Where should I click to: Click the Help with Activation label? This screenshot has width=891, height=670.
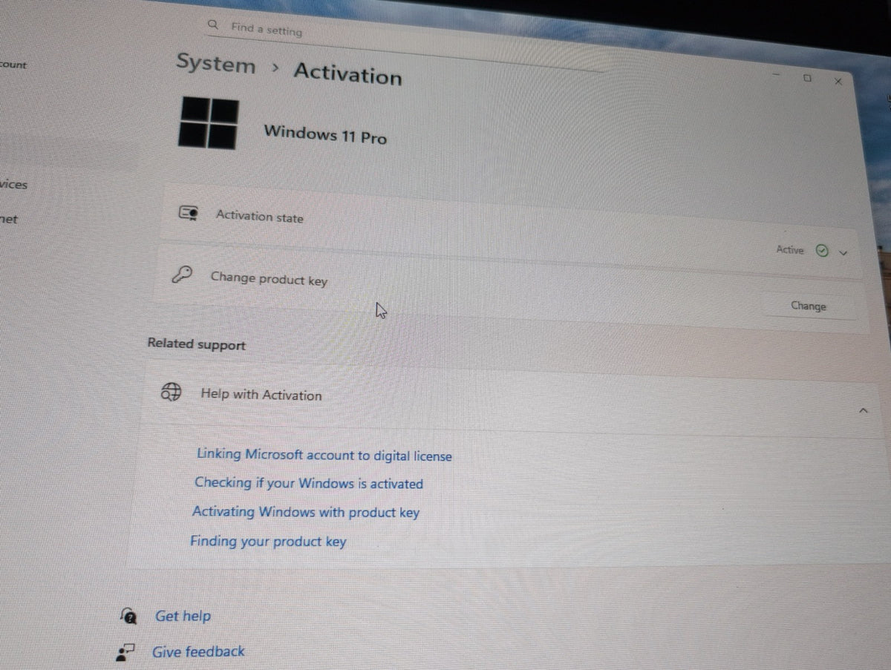(x=261, y=395)
